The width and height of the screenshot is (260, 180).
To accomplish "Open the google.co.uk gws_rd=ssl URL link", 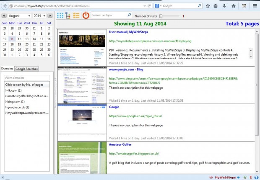I will coord(135,116).
